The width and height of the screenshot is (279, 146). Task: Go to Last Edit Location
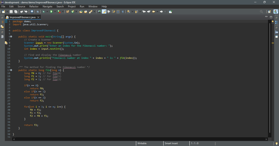pos(144,12)
